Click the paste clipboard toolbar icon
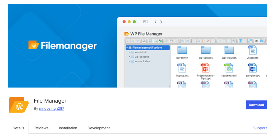Image resolution: width=277 pixels, height=138 pixels. click(203, 41)
